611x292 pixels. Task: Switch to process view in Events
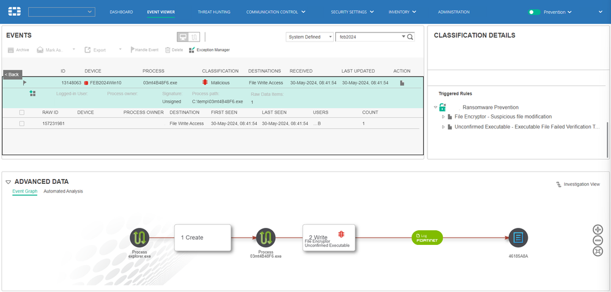pos(195,37)
